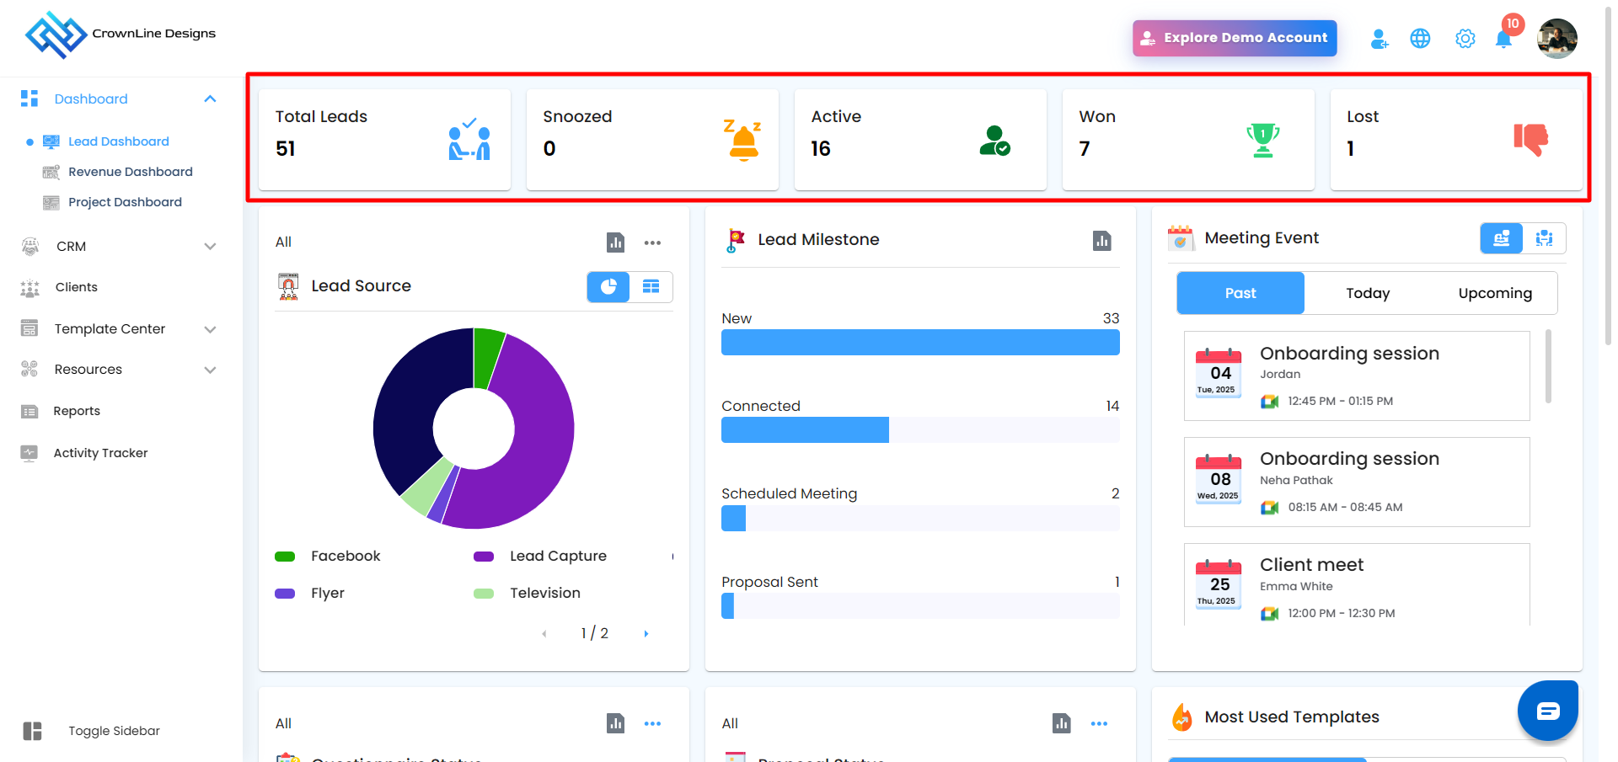Viewport: 1618px width, 762px height.
Task: Click the Toggle Sidebar icon
Action: [33, 731]
